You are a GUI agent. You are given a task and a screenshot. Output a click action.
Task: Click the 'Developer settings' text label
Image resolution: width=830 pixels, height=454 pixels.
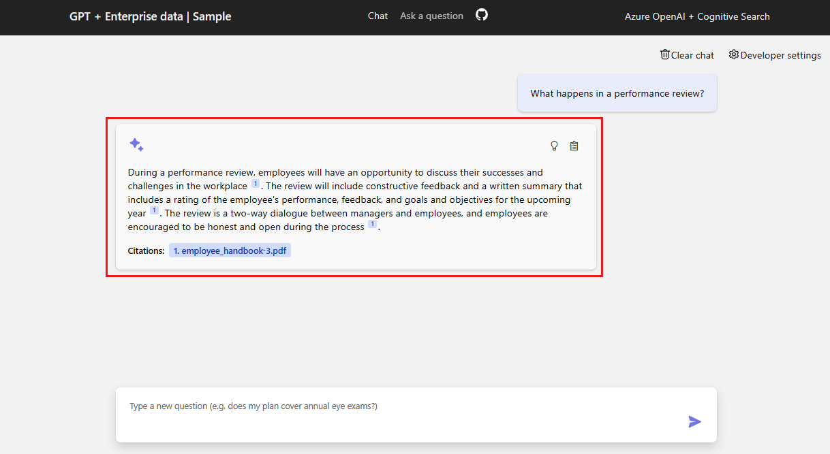pos(781,55)
